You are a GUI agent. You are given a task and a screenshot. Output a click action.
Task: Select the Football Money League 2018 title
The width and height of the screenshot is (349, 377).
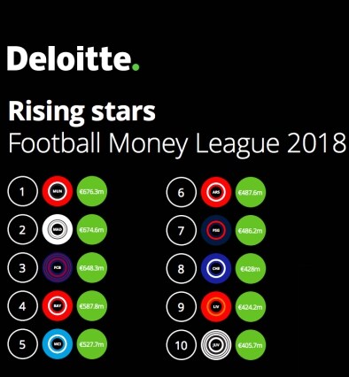click(x=177, y=143)
